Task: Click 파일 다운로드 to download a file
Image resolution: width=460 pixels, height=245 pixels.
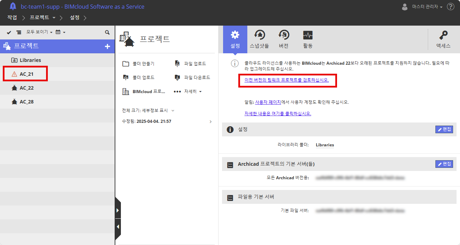Action: click(x=192, y=78)
